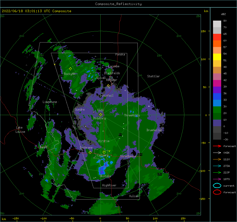Click the Okotoks label

point(105,176)
